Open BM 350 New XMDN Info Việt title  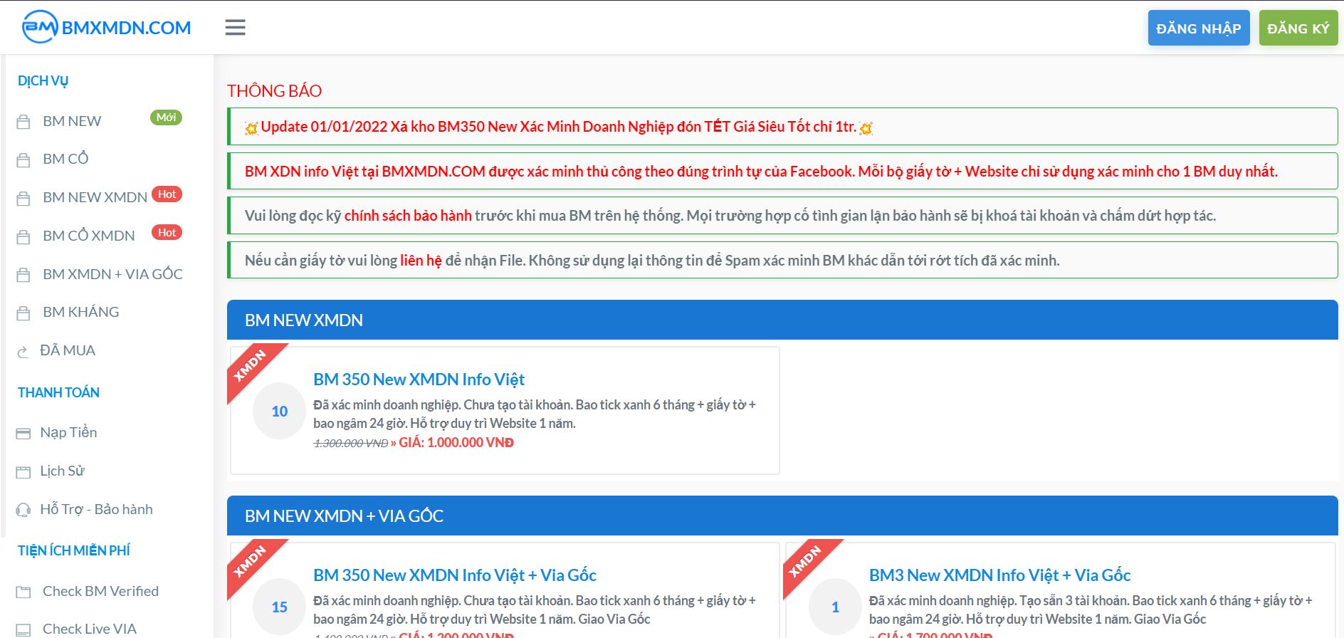[x=419, y=380]
